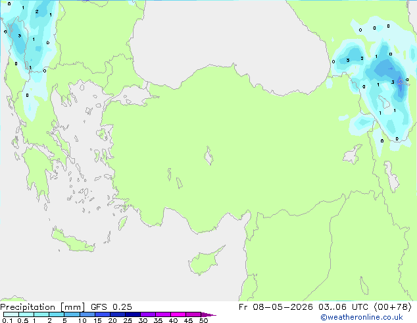Click the '25' legend label
Viewport: 417px width, 323px height.
pos(128,320)
